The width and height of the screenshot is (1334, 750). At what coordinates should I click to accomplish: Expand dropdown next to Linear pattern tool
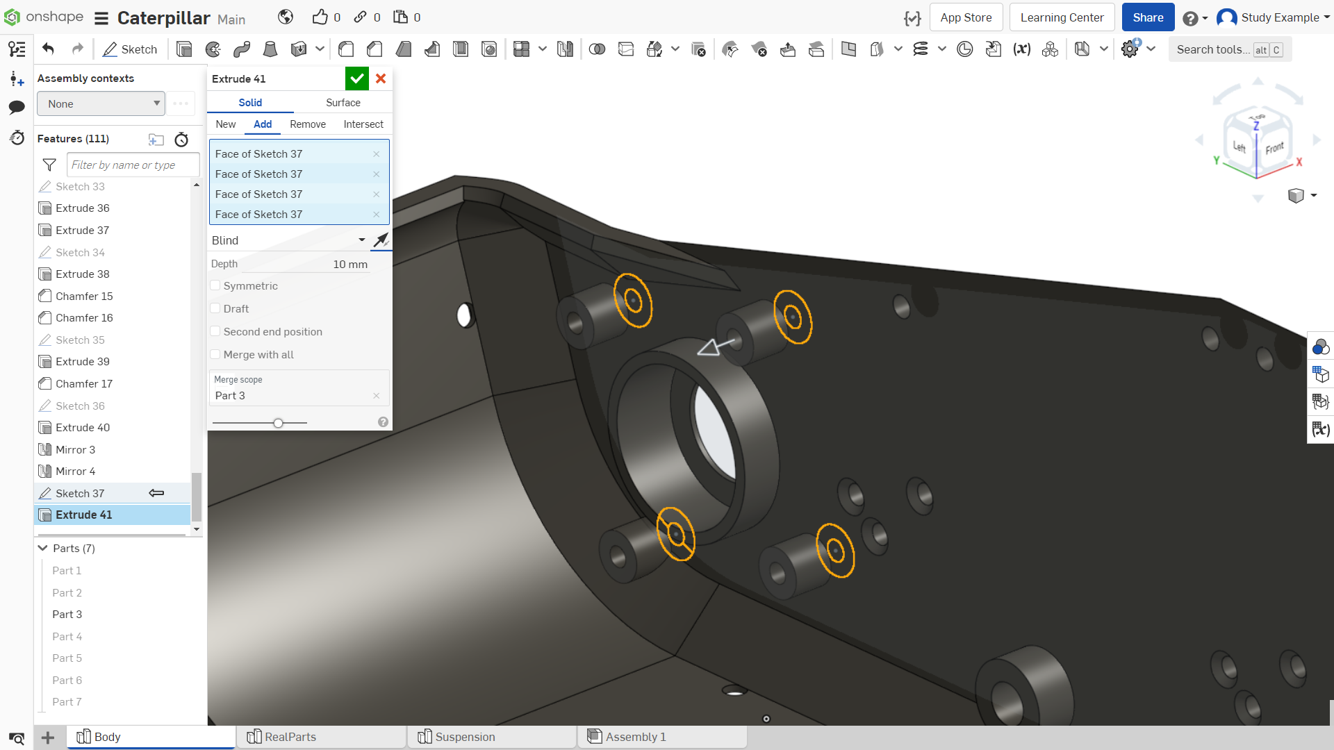(x=542, y=49)
